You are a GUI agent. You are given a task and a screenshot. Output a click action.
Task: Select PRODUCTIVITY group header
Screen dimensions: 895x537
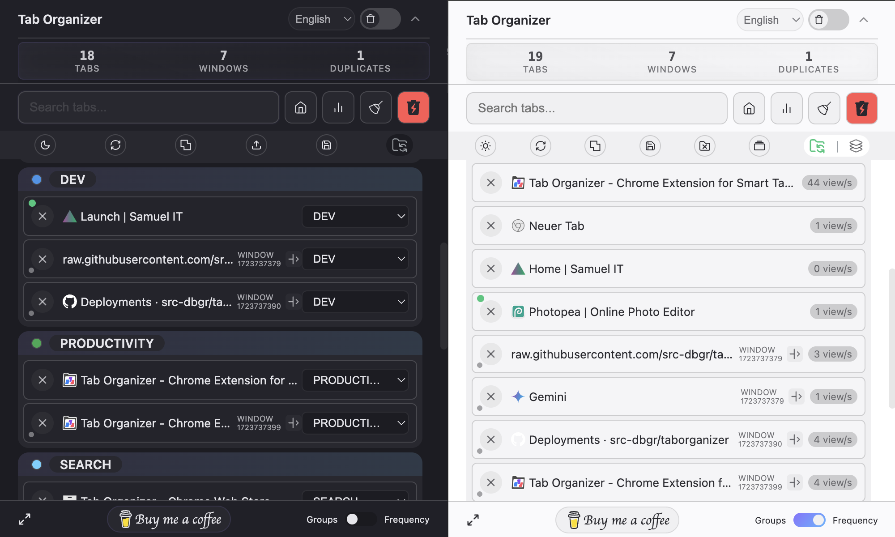[220, 343]
